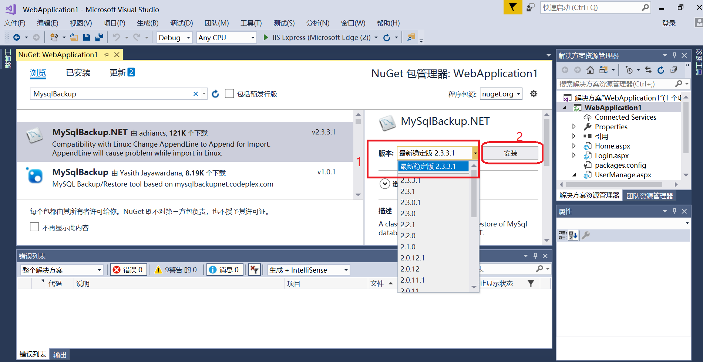This screenshot has width=703, height=362.
Task: Open the 生成 + IntelliSense dropdown
Action: [309, 270]
